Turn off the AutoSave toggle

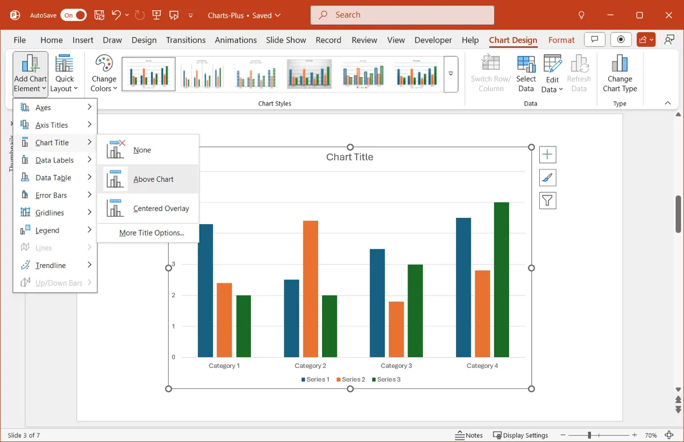(74, 15)
